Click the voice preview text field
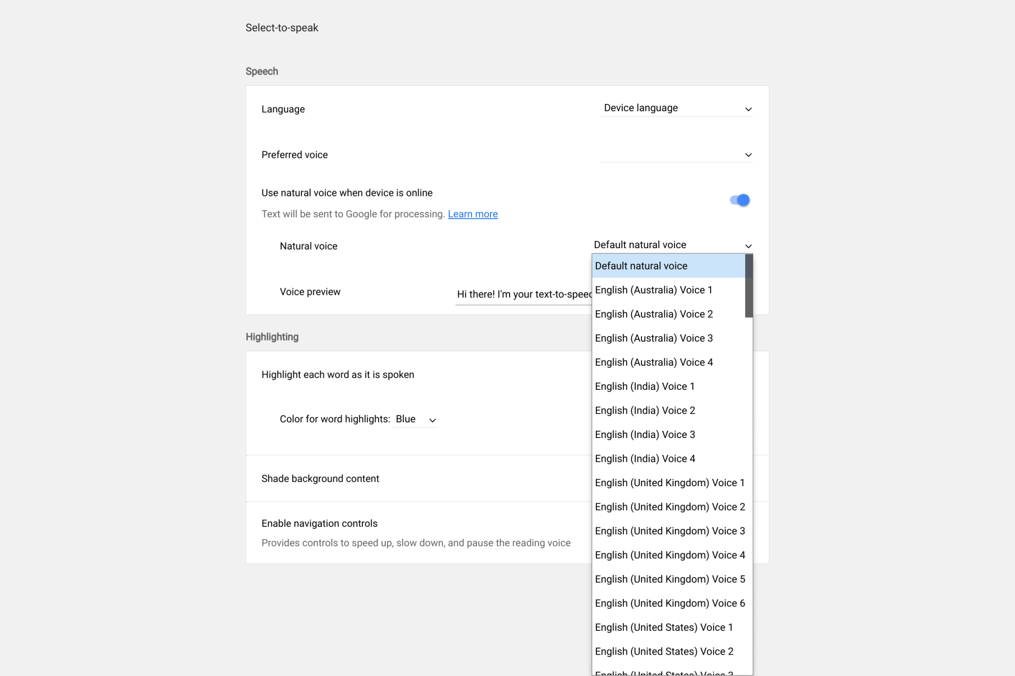The height and width of the screenshot is (676, 1015). click(x=523, y=294)
